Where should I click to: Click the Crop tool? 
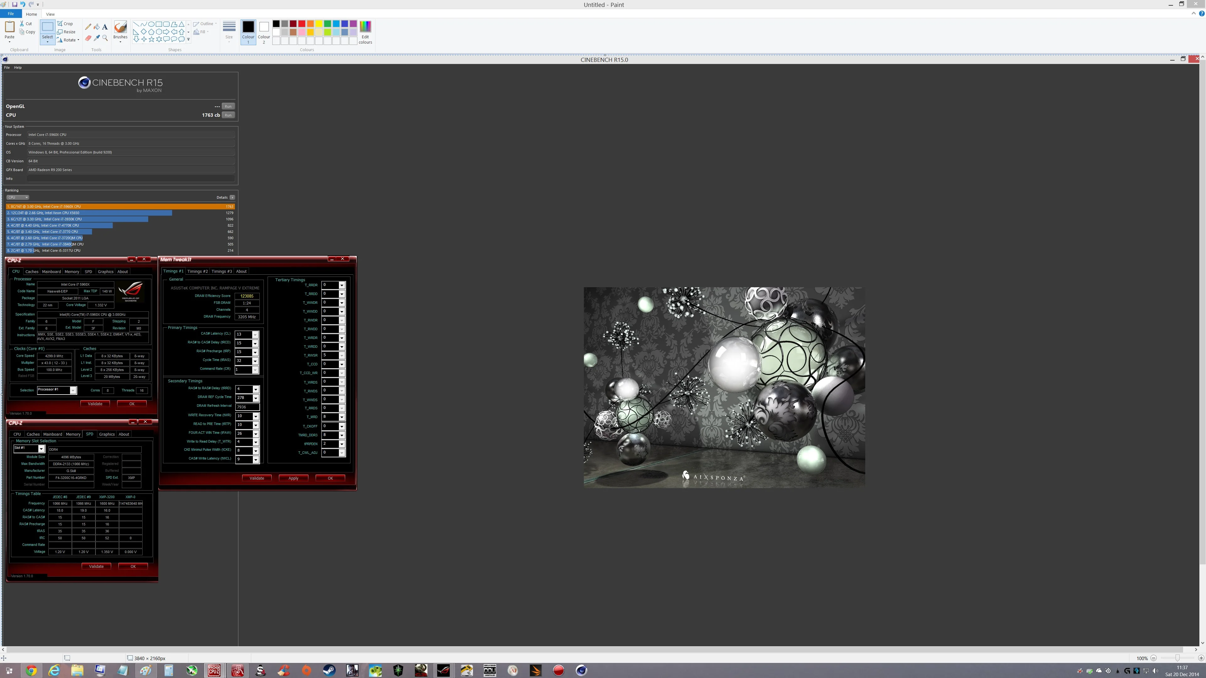pos(65,24)
